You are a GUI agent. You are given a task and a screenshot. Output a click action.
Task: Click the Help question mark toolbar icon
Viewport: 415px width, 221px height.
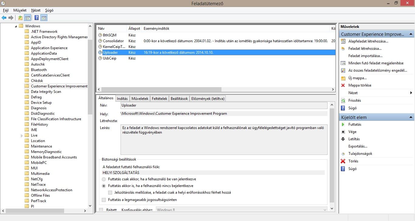click(36, 18)
